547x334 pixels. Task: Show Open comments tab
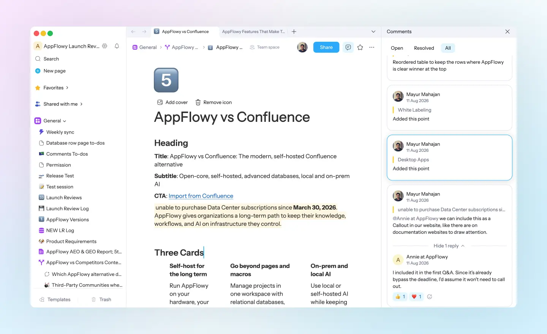(x=397, y=48)
